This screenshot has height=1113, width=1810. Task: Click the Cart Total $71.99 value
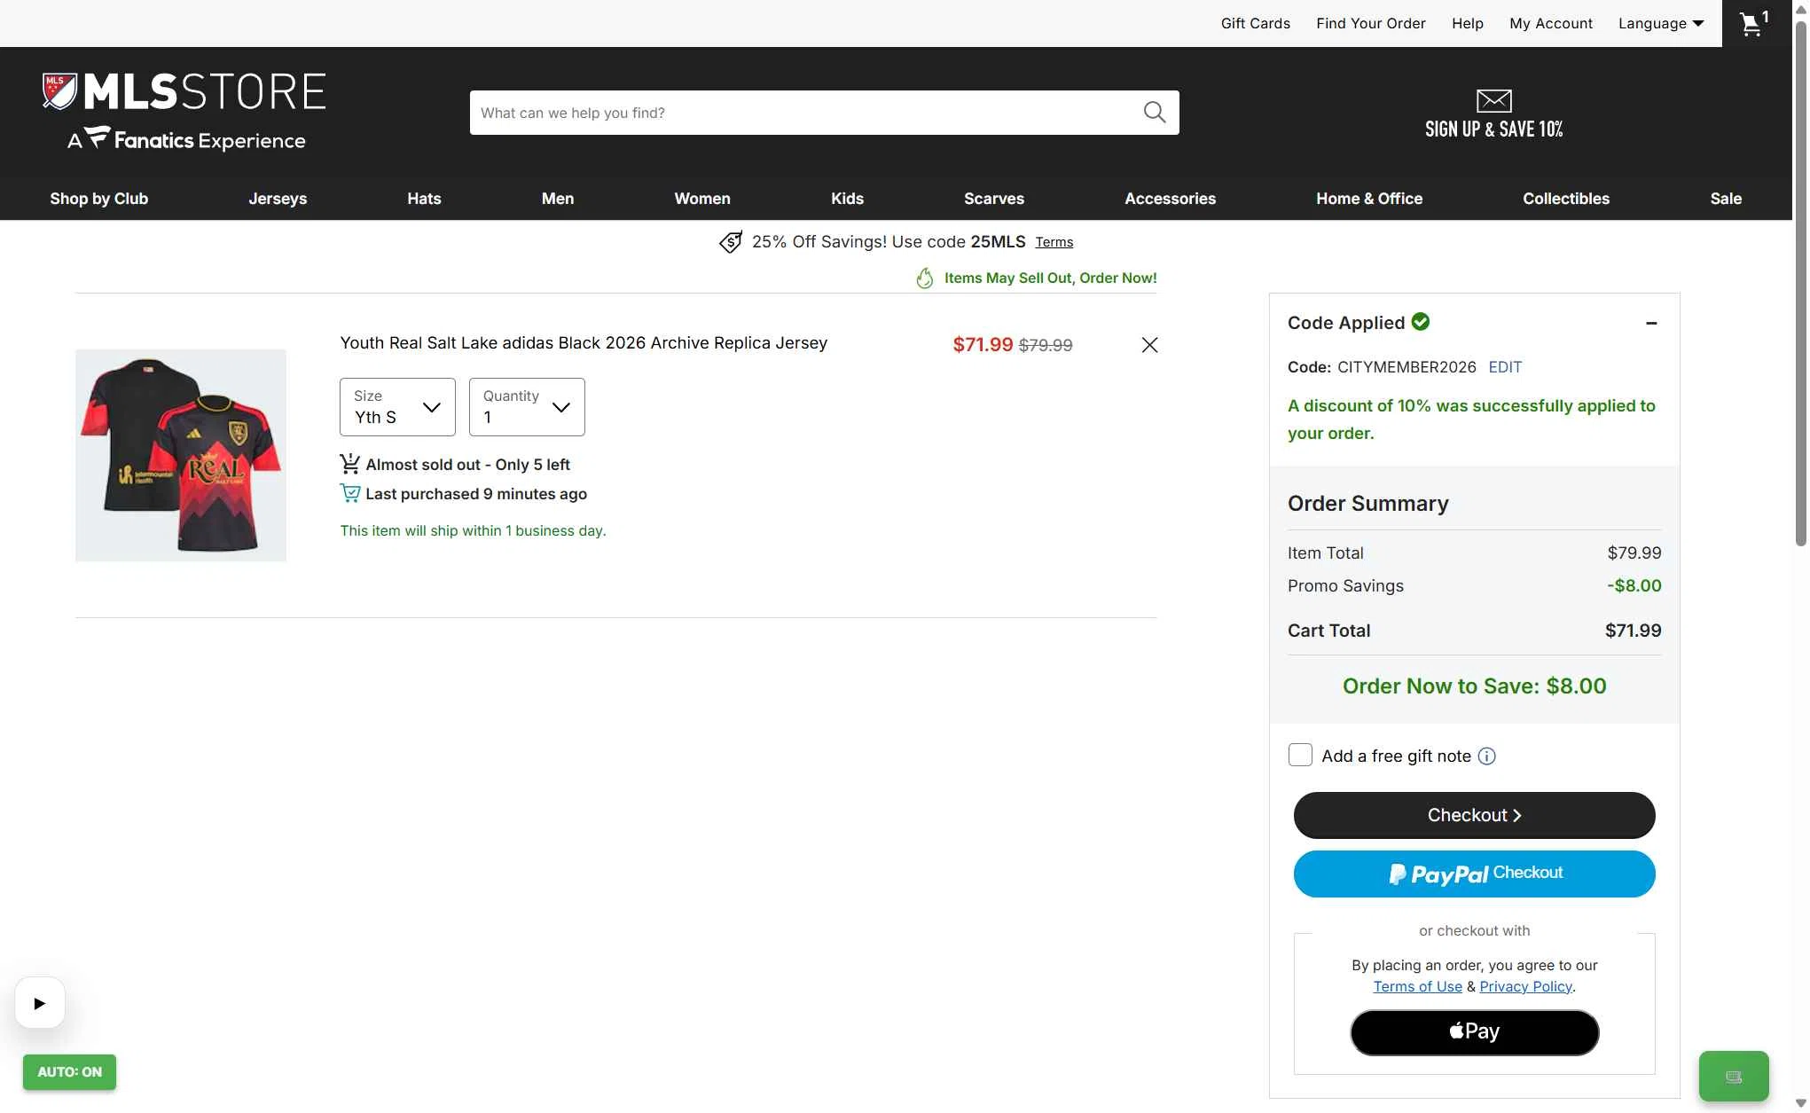point(1633,631)
